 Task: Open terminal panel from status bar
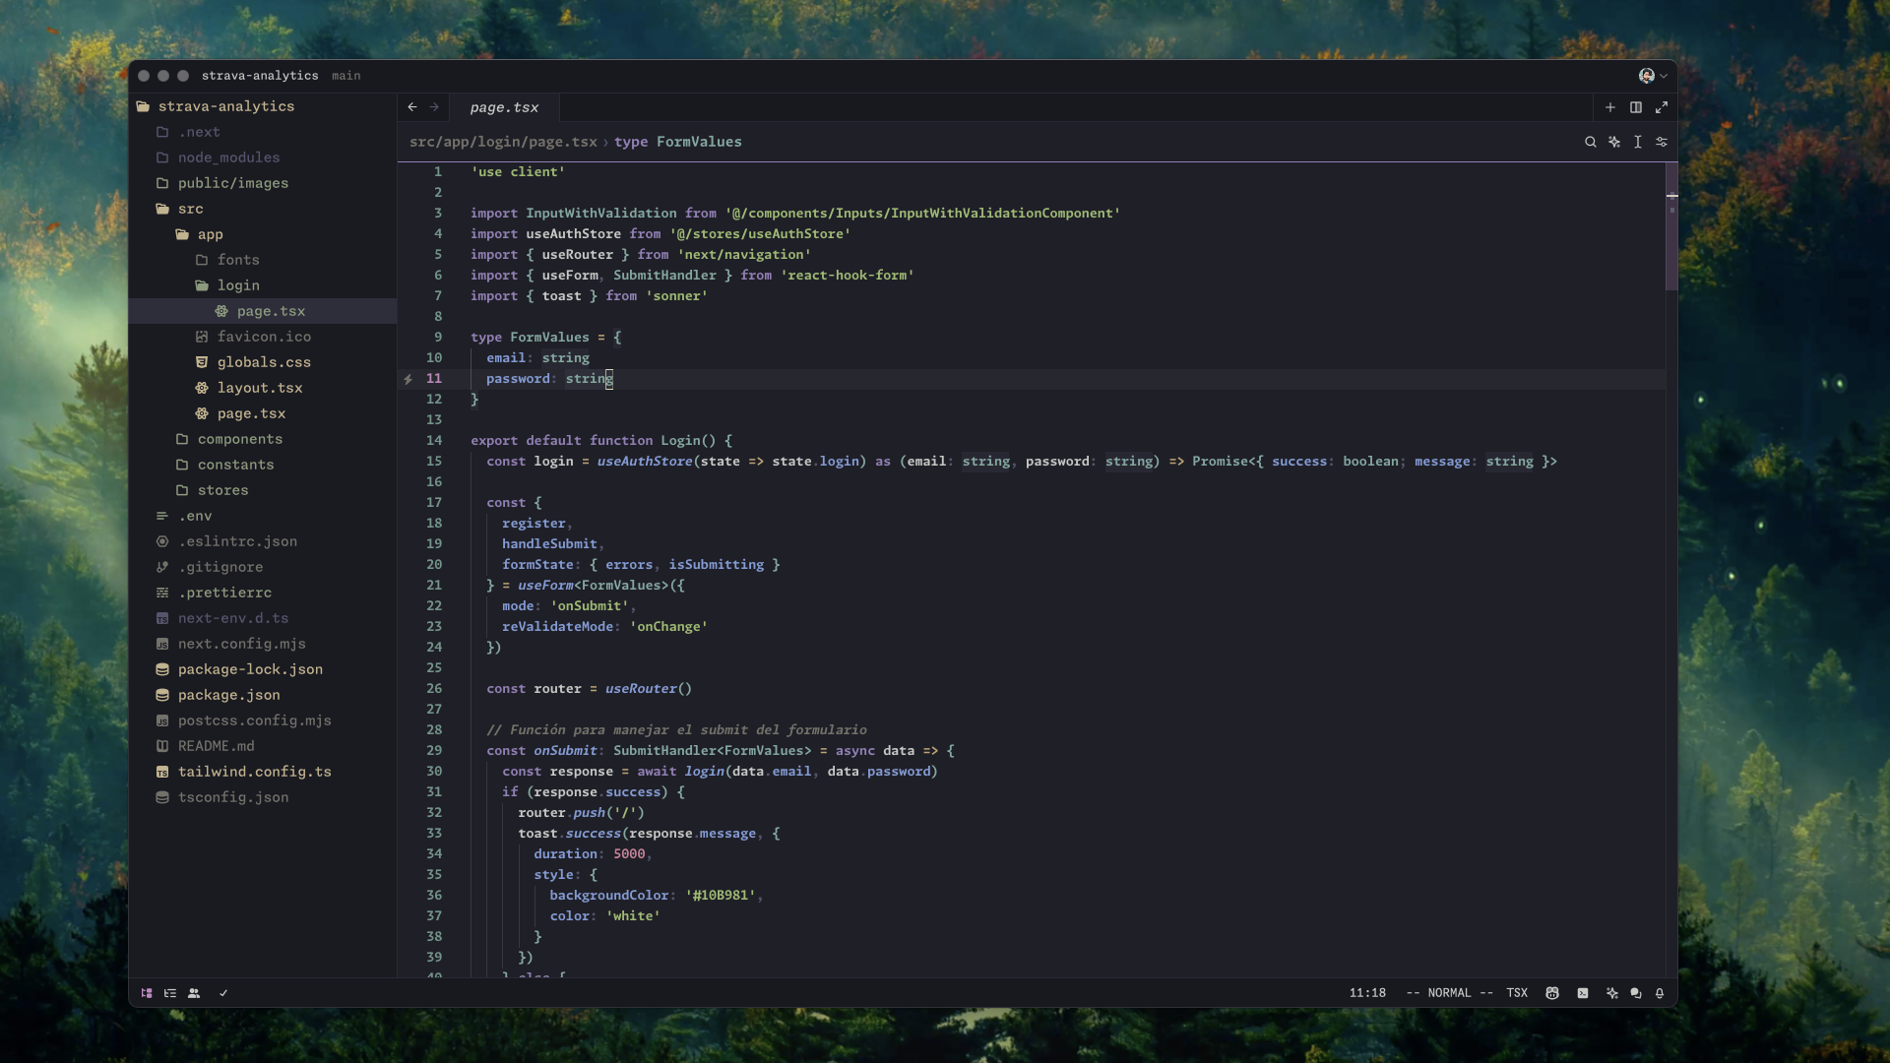click(x=1583, y=993)
